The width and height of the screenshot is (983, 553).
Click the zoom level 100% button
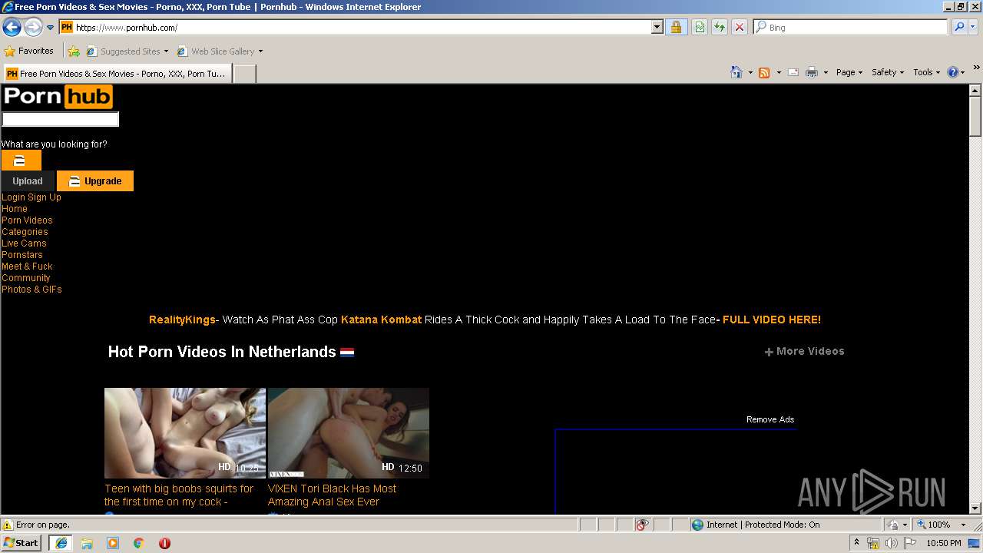[x=933, y=525]
